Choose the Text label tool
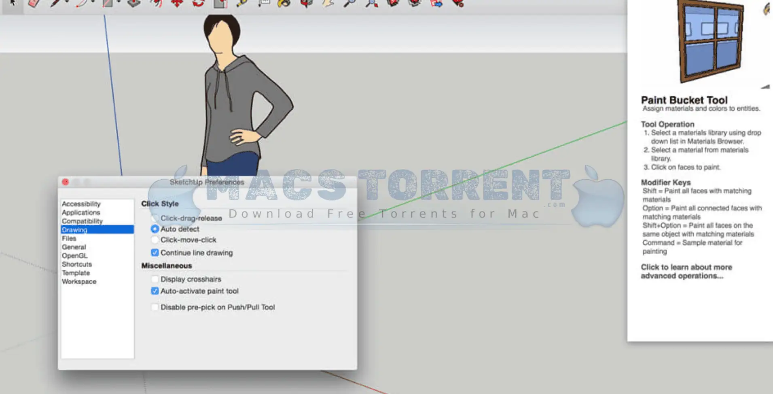The height and width of the screenshot is (394, 773). click(x=264, y=3)
